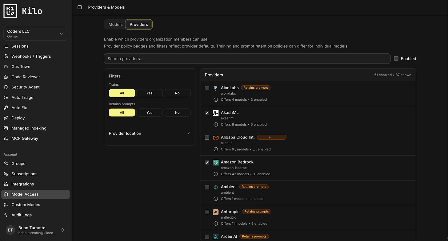Select No under Retains prompts filter
This screenshot has width=448, height=241.
click(x=177, y=113)
